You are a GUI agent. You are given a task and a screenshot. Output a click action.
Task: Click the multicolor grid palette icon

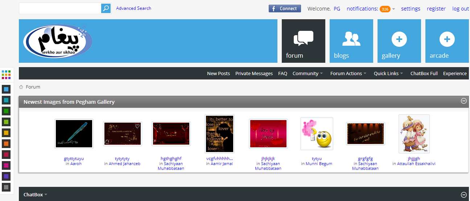[x=6, y=75]
